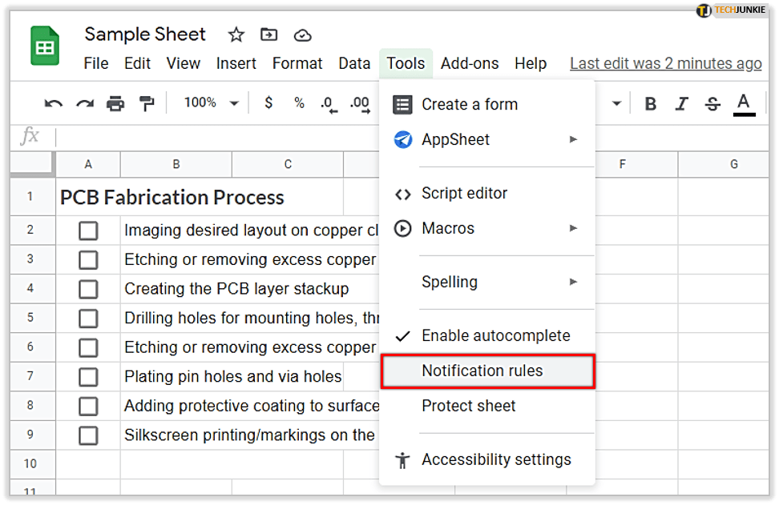The image size is (779, 505).
Task: Toggle bold formatting button
Action: [x=651, y=103]
